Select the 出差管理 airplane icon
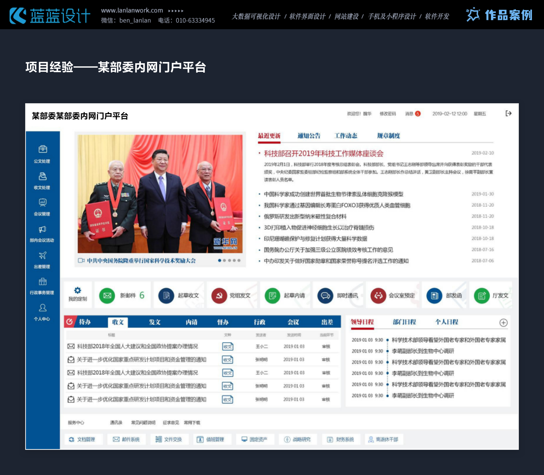Image resolution: width=544 pixels, height=475 pixels. pos(42,255)
